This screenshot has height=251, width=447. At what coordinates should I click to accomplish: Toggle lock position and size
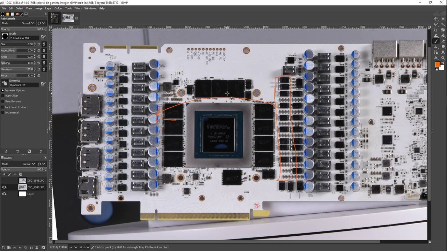[x=15, y=174]
